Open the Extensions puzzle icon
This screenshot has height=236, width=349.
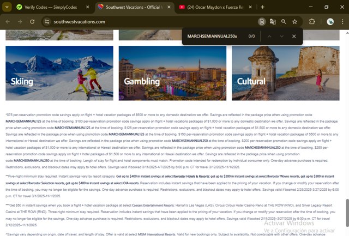click(312, 22)
